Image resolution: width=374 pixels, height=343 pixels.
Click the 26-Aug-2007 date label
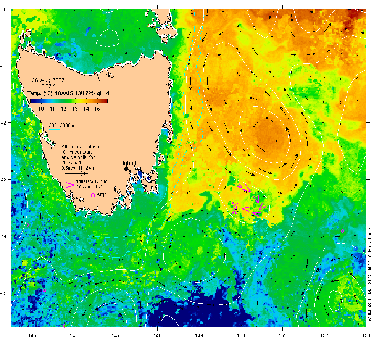(x=48, y=80)
